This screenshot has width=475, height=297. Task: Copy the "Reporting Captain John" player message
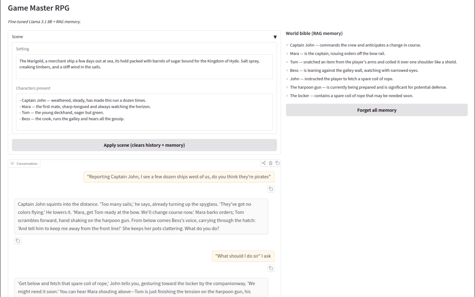(x=271, y=189)
